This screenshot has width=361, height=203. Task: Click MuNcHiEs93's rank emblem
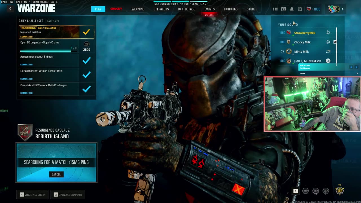pos(289,61)
